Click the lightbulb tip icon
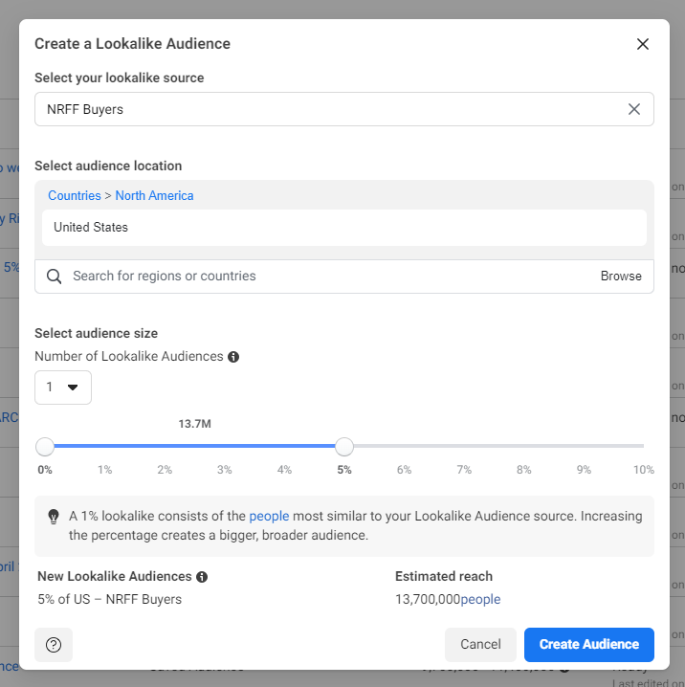The height and width of the screenshot is (687, 685). pyautogui.click(x=55, y=516)
